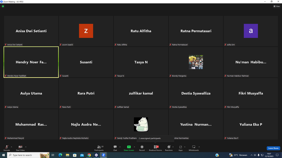282x158 pixels.
Task: Open File Explorer from the taskbar
Action: [67, 155]
